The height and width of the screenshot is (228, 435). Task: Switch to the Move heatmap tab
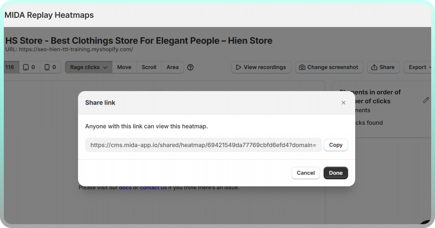[124, 67]
